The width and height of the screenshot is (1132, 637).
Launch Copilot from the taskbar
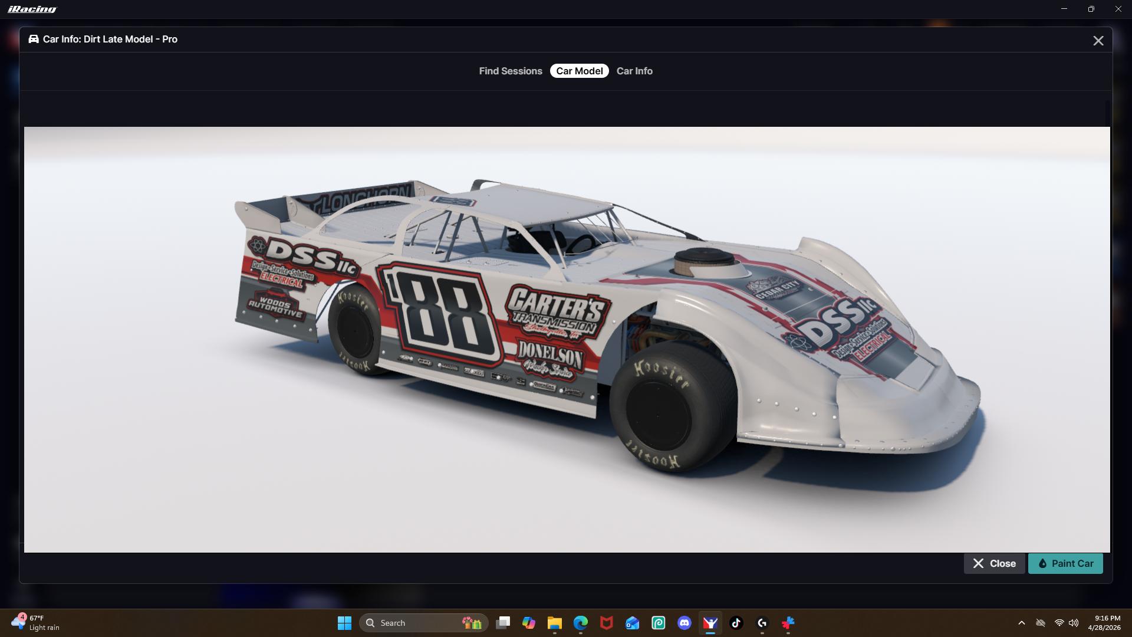529,623
